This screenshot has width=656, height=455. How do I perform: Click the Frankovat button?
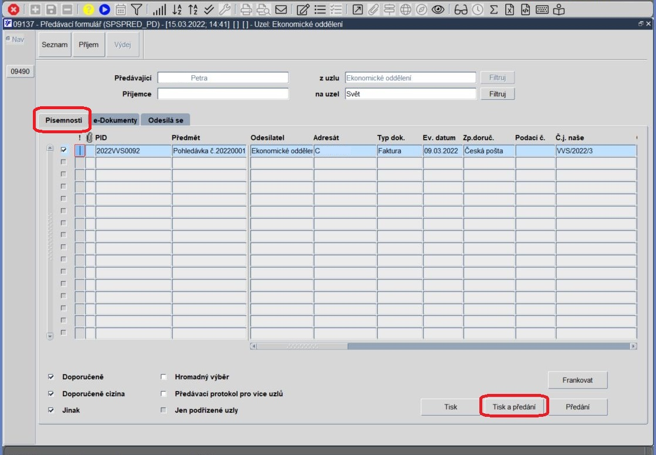[x=577, y=380]
